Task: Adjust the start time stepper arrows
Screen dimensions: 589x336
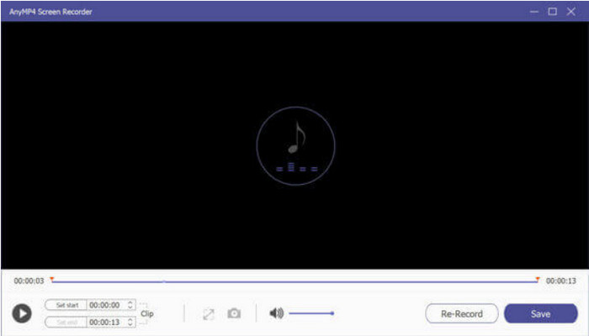Action: pyautogui.click(x=130, y=305)
